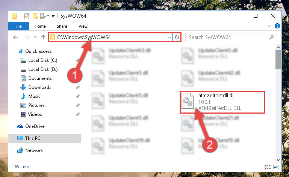Unpin Music using its pin icon
The image size is (289, 177).
[78, 96]
